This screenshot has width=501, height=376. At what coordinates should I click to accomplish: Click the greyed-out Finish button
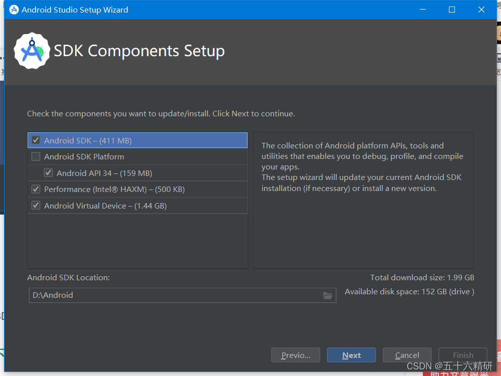[x=463, y=355]
